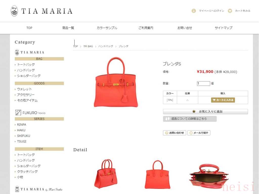The image size is (259, 194).
Task: Add item with カートに入れる button
Action: coord(223,100)
